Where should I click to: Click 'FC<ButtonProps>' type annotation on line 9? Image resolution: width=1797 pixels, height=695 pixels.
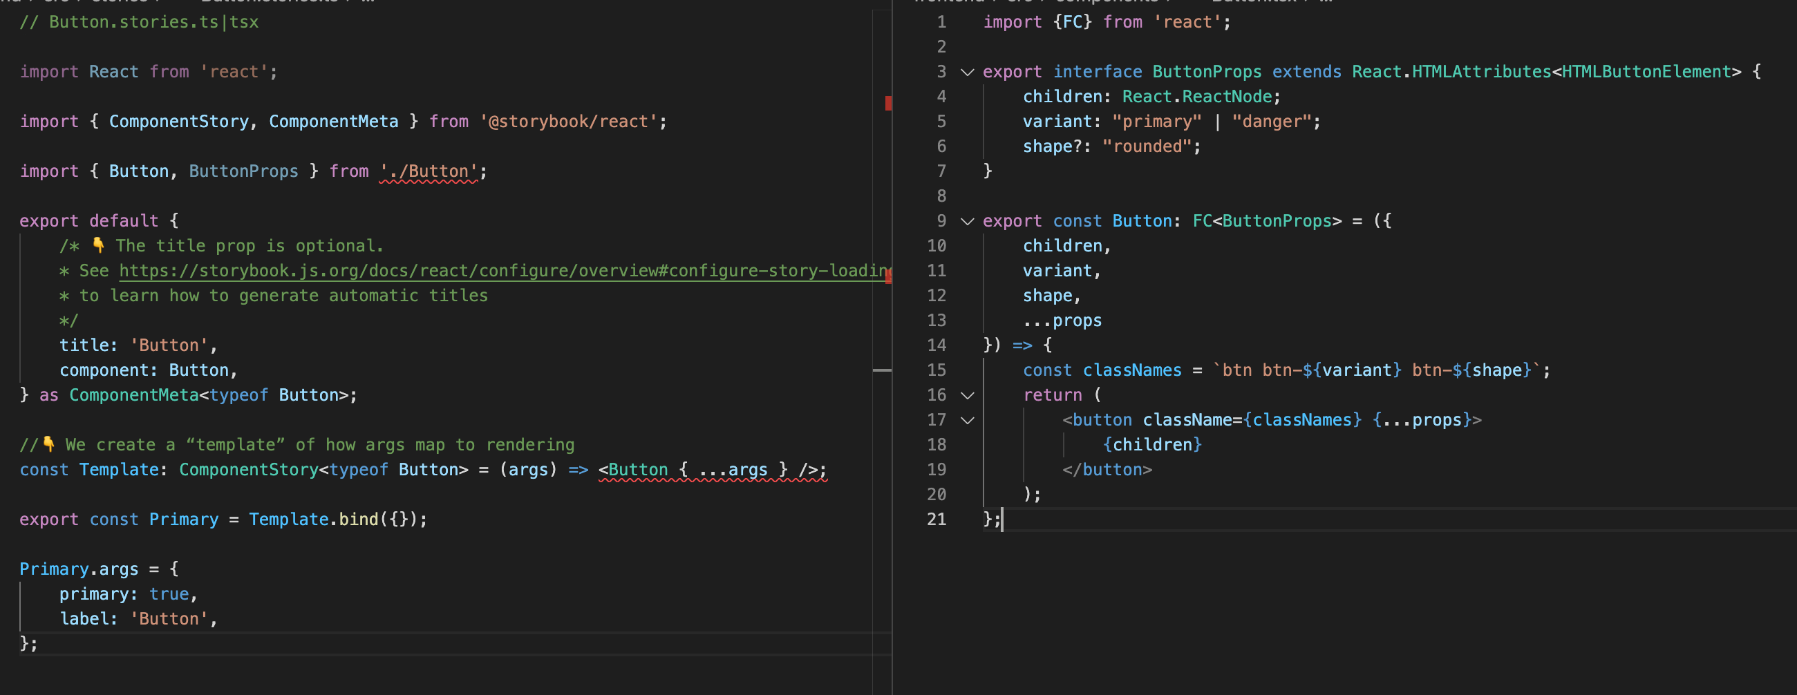point(1267,221)
